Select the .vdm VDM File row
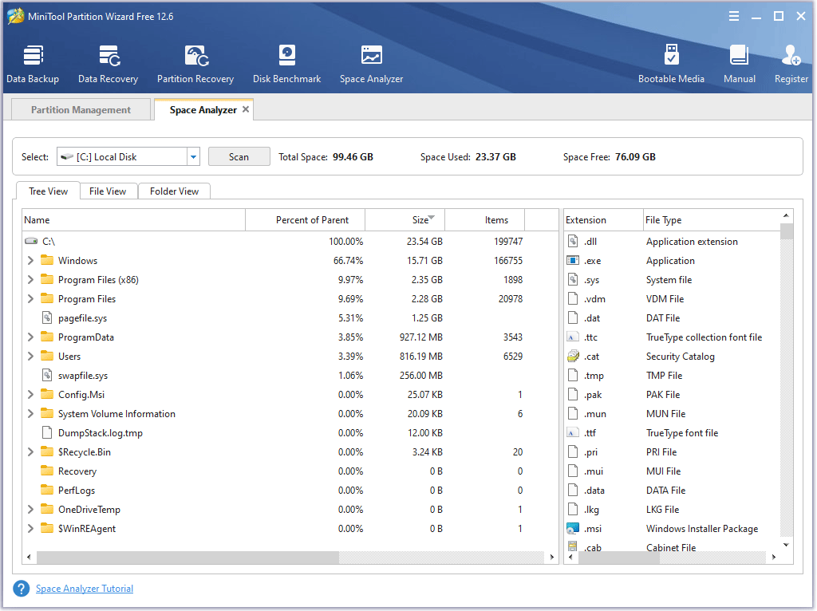This screenshot has height=611, width=817. 672,299
